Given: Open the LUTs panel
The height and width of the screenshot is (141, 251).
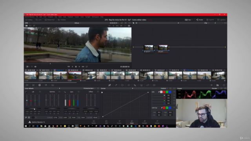Looking at the screenshot, I should coord(38,20).
